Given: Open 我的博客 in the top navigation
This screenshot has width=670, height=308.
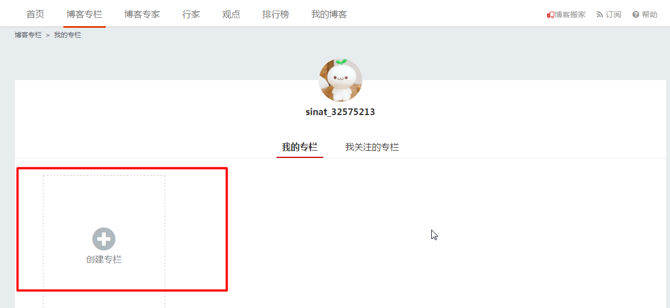Looking at the screenshot, I should click(329, 14).
